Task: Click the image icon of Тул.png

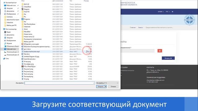Action: click(23, 79)
